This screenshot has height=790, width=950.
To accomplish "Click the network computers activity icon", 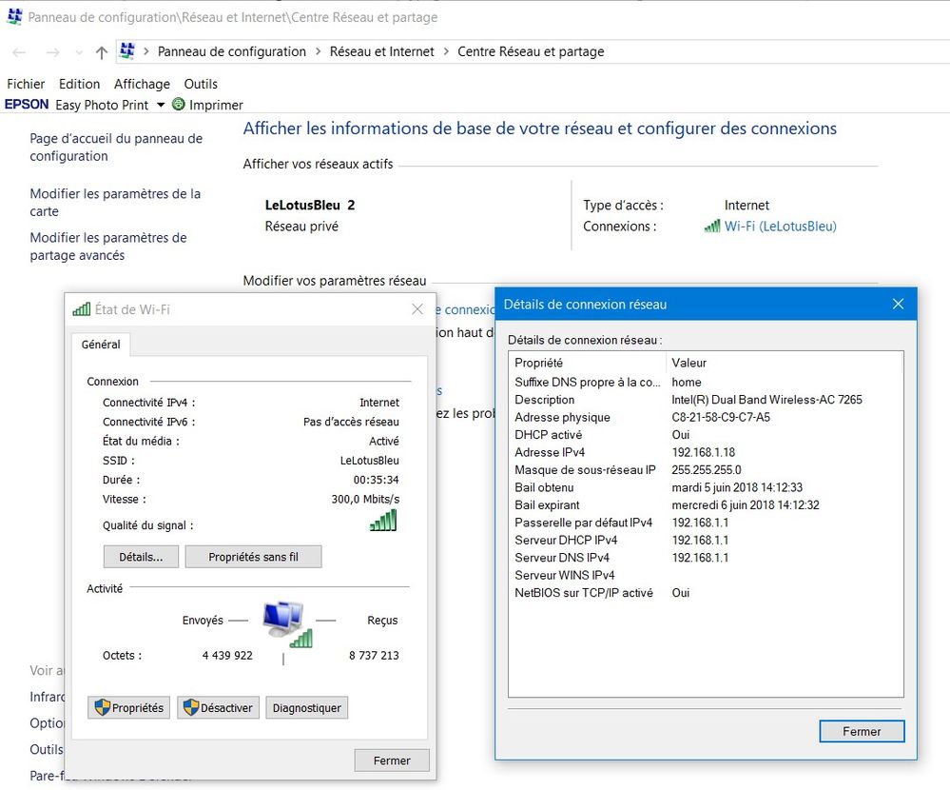I will (x=288, y=623).
